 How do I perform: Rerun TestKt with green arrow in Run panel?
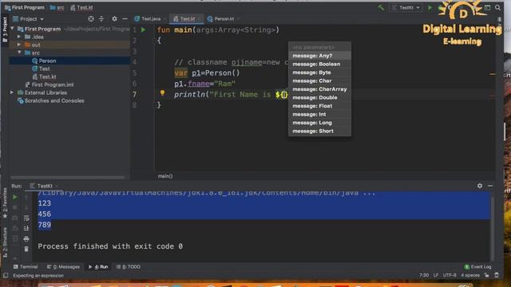(x=15, y=197)
